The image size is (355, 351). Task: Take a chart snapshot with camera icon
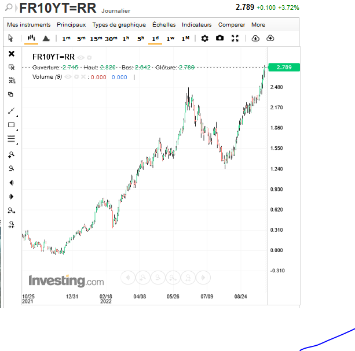pos(220,38)
